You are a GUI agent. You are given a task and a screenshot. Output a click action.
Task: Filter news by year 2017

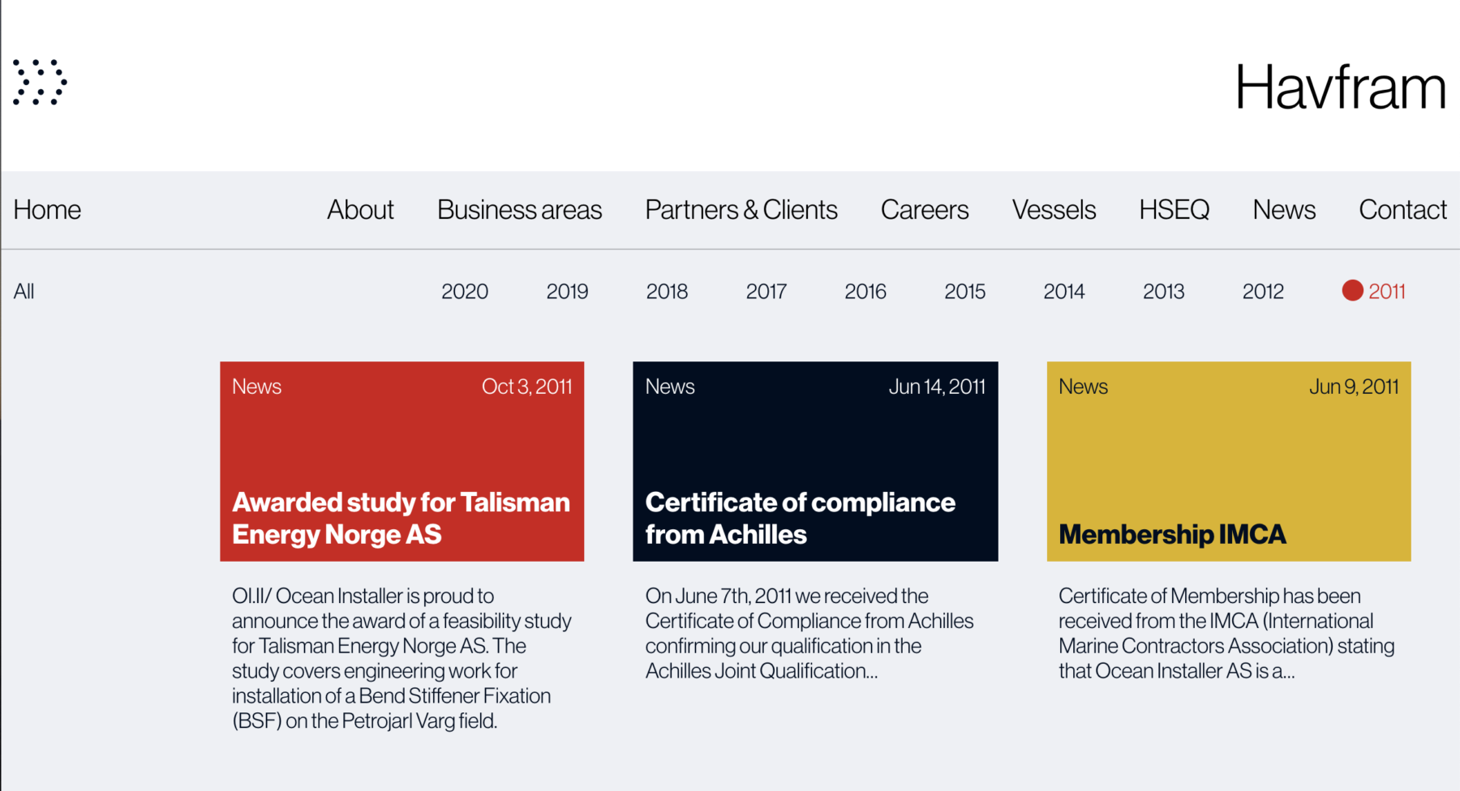tap(766, 291)
